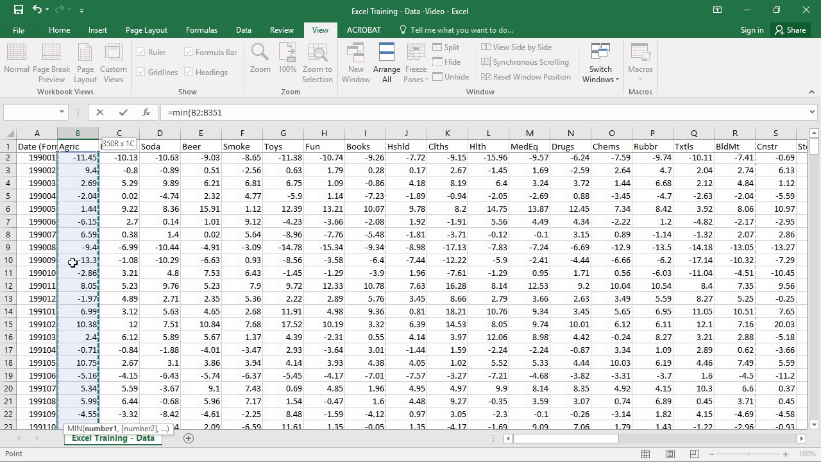Open Ribbon Display Options
821x462 pixels.
click(x=717, y=10)
